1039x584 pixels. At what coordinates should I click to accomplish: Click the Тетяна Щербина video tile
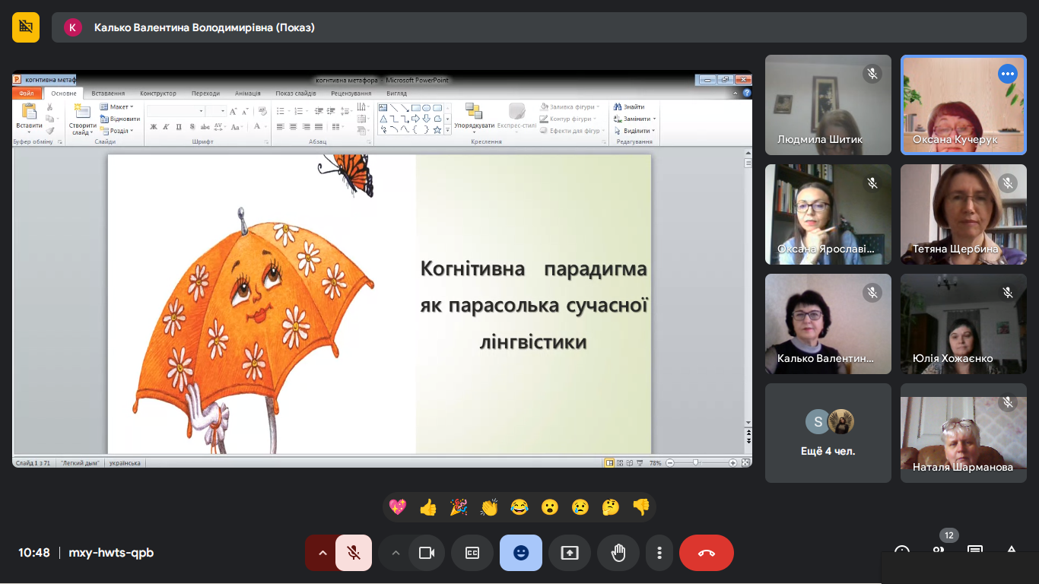964,214
